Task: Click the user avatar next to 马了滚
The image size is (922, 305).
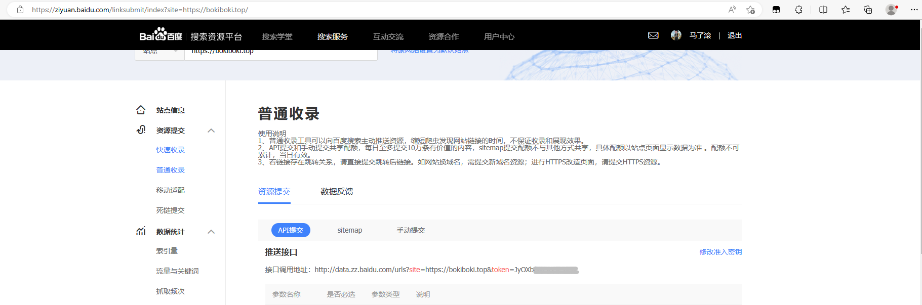Action: [676, 35]
